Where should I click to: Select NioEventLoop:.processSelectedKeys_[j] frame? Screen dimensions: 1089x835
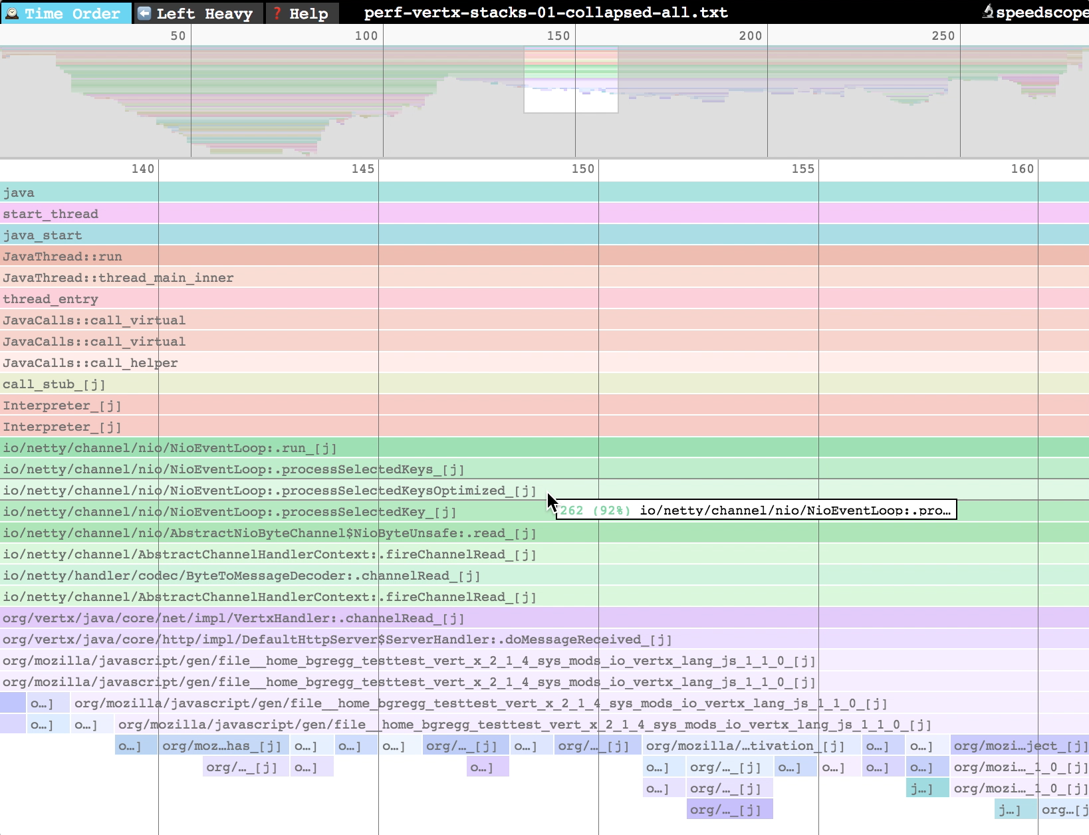[544, 469]
